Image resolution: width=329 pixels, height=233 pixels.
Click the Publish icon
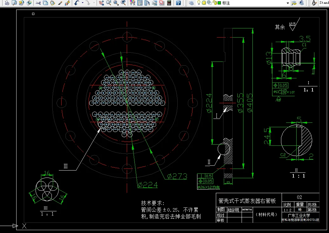pos(21,3)
